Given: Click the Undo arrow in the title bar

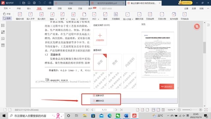Looking at the screenshot, I should tap(40, 3).
